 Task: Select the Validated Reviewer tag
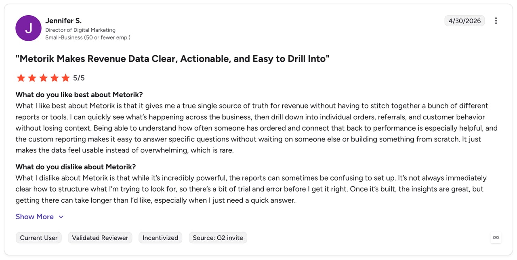(100, 238)
